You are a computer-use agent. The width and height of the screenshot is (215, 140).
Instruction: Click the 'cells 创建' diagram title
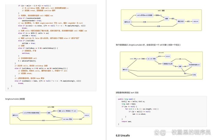tap(51, 107)
